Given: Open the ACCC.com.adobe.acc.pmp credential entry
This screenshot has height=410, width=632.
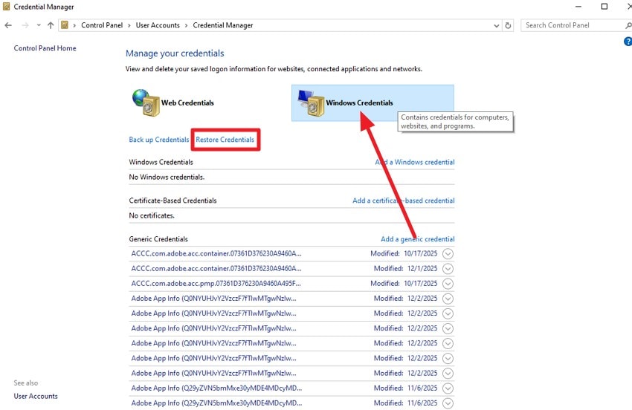Looking at the screenshot, I should 216,283.
